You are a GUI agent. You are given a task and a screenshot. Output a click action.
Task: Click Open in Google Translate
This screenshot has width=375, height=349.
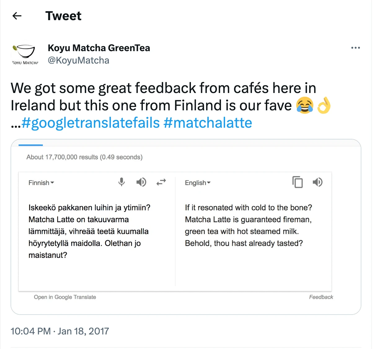coord(65,297)
